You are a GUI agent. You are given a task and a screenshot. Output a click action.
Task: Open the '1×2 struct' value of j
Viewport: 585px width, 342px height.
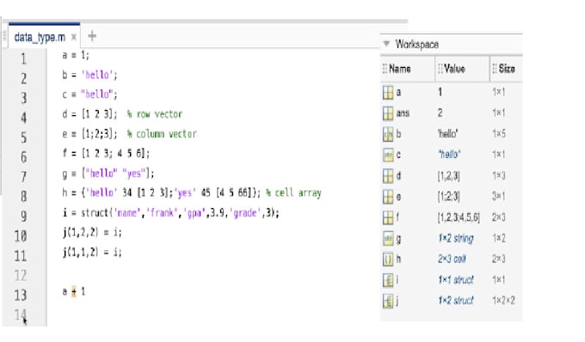coord(456,300)
